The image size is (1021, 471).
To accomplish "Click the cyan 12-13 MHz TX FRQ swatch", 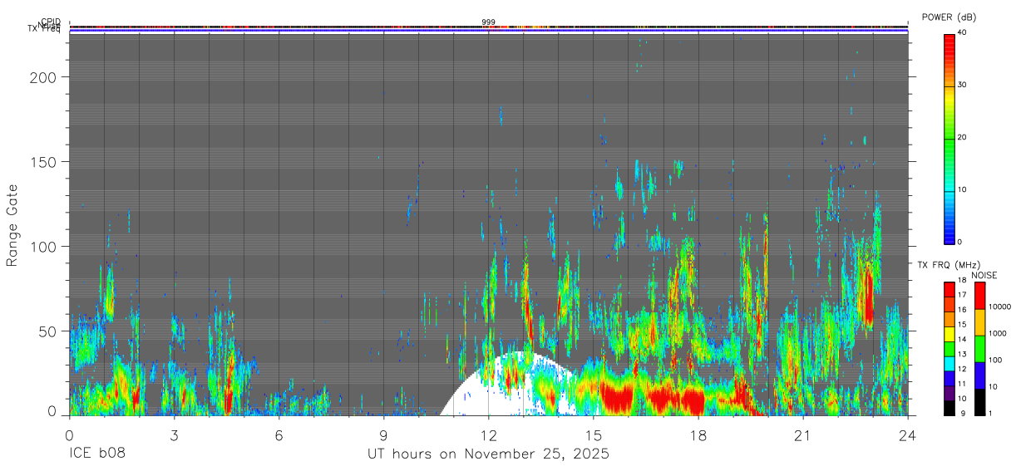I will pos(949,363).
